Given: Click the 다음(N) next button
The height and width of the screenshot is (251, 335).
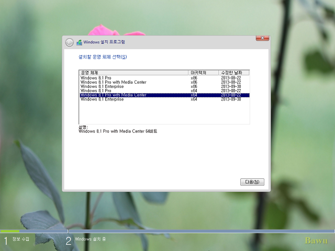Looking at the screenshot, I should (252, 182).
